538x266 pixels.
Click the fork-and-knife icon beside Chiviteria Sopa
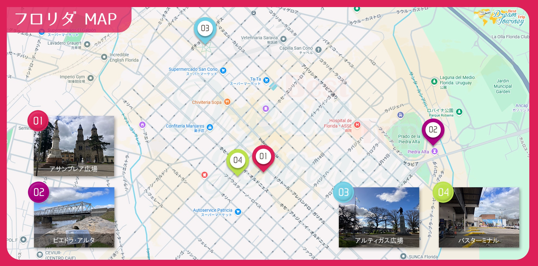[x=227, y=102]
